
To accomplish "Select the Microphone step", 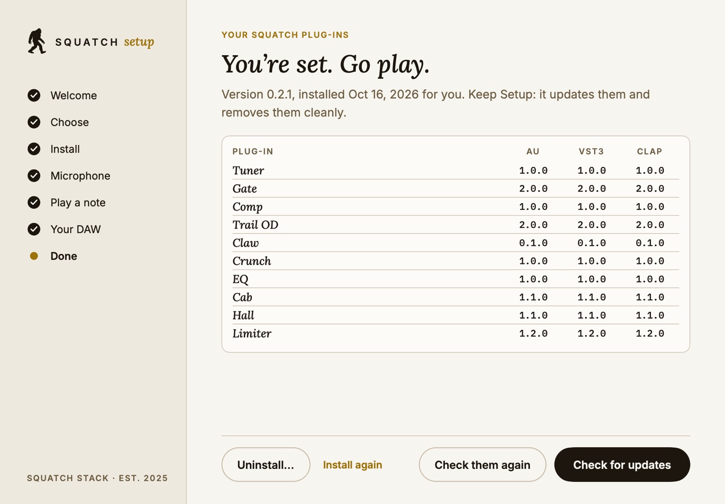I will tap(80, 176).
